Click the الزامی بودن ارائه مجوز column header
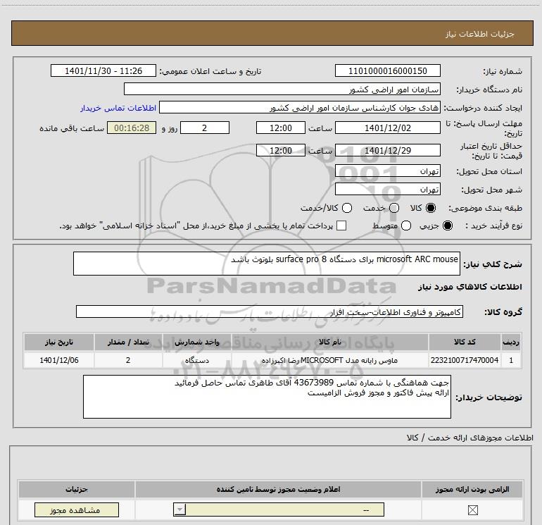The height and width of the screenshot is (525, 542). 472,489
